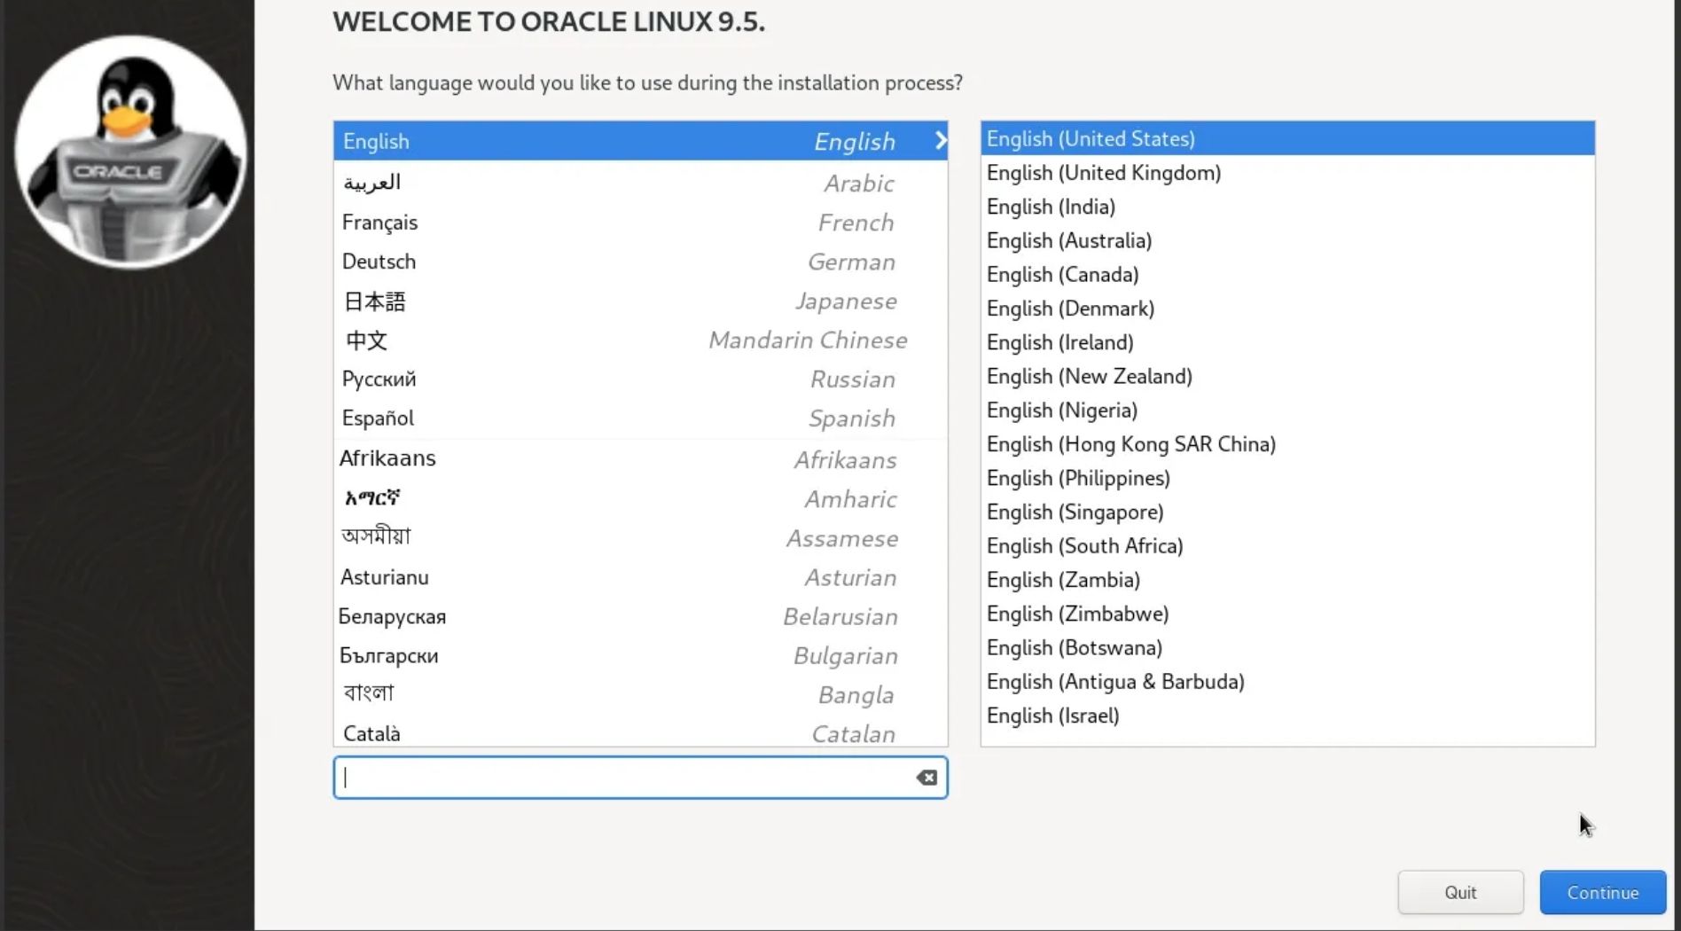Choose English (Denmark) locale
This screenshot has width=1681, height=931.
coord(1287,309)
